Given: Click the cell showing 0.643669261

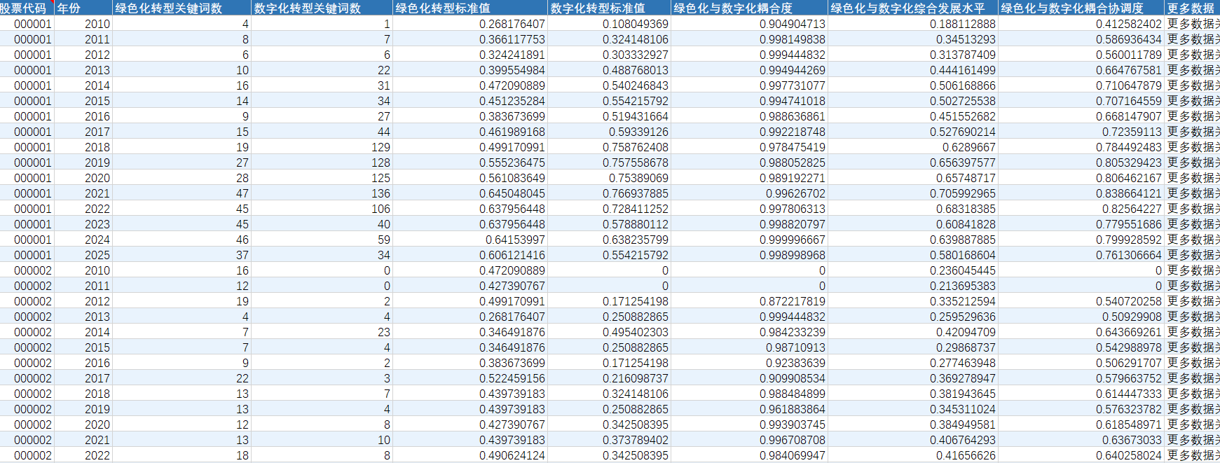Looking at the screenshot, I should pos(1081,332).
